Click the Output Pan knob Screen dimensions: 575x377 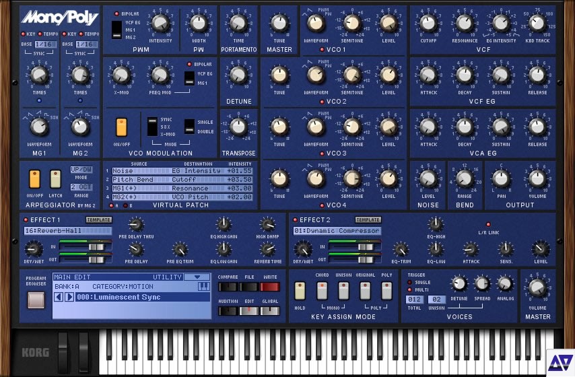tap(500, 178)
